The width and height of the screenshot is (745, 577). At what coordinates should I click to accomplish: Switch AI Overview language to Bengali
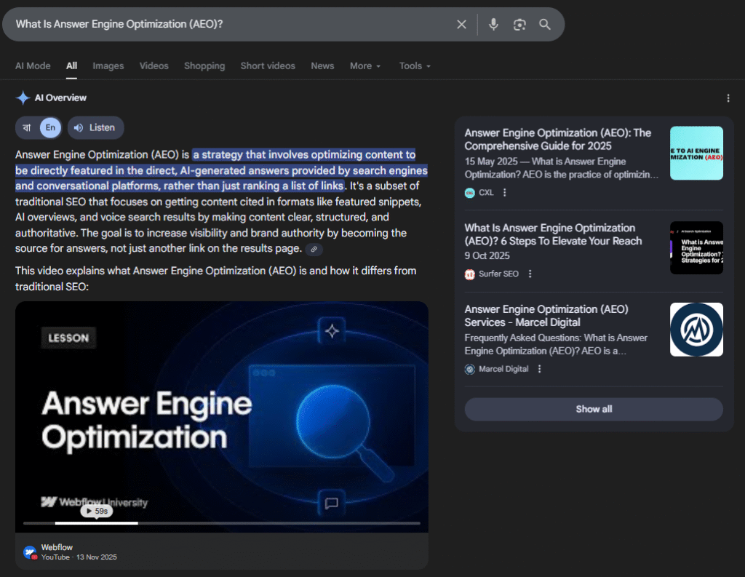pyautogui.click(x=27, y=127)
